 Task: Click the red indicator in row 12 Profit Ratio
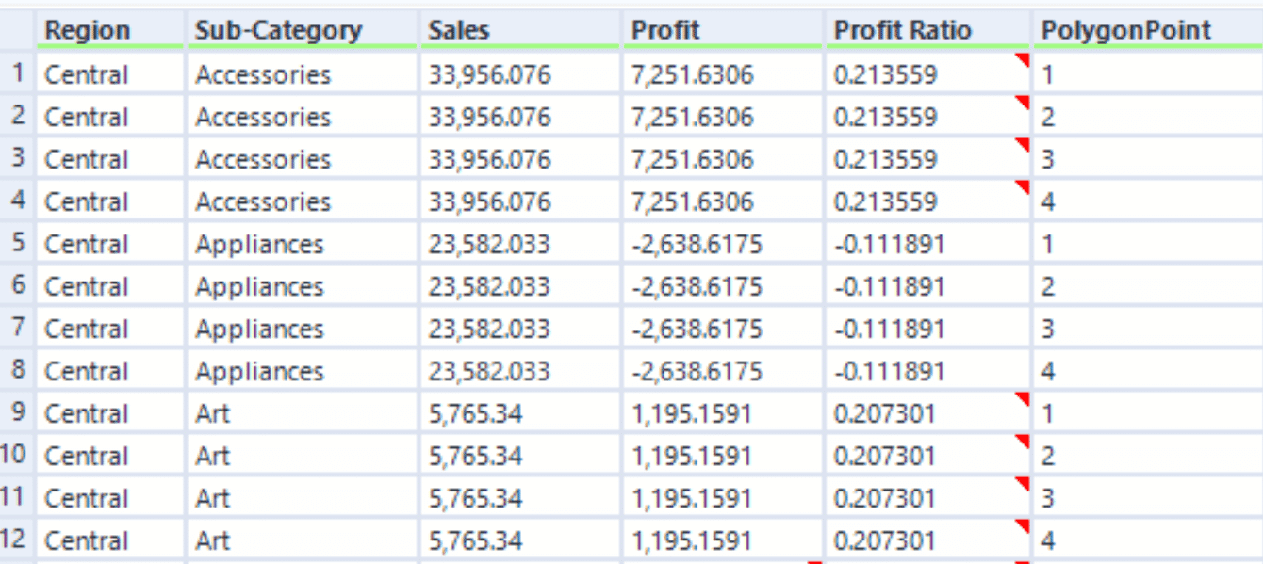point(1022,527)
